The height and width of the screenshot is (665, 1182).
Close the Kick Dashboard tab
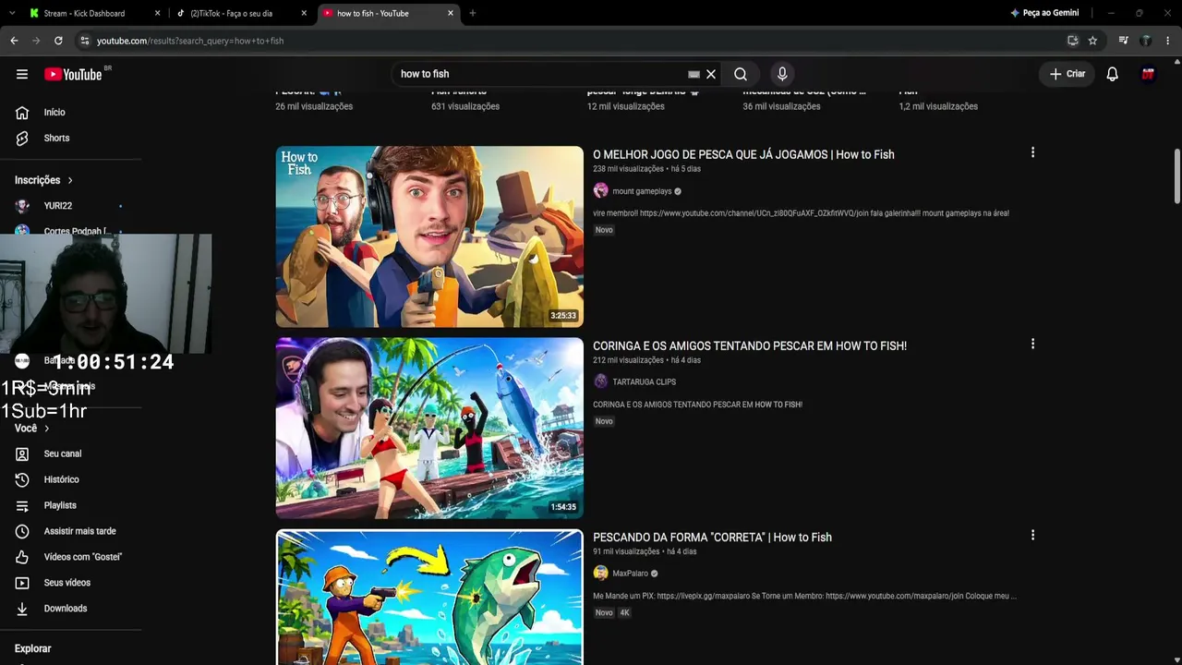tap(157, 13)
